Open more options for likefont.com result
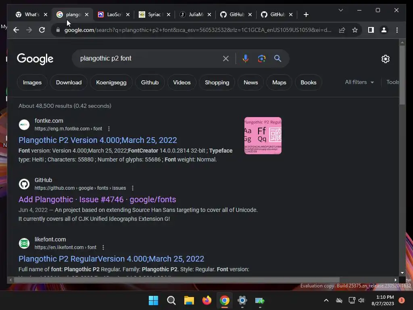 103,247
